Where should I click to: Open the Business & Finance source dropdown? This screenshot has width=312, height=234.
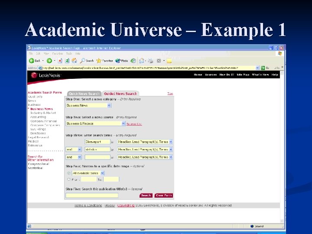tap(123, 123)
